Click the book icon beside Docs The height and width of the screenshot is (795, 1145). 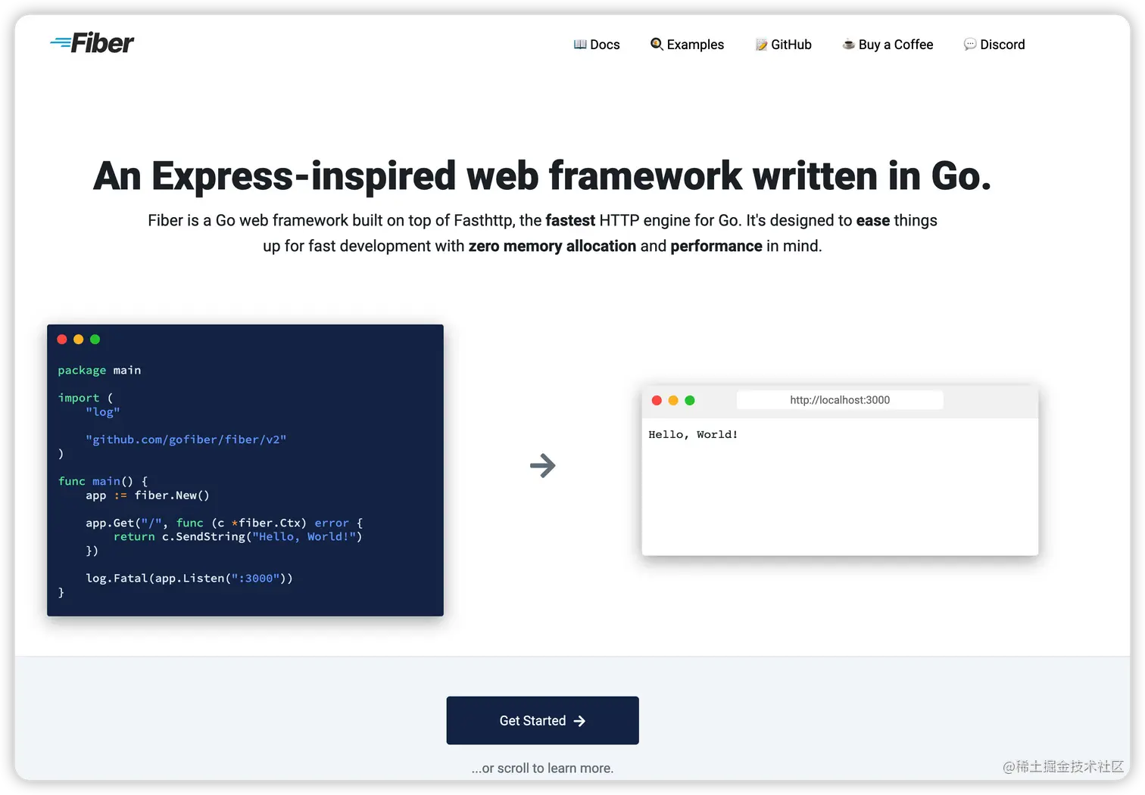(580, 45)
